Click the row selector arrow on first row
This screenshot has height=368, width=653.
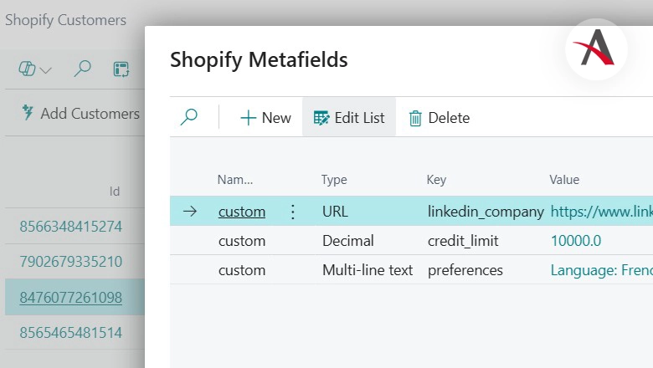click(190, 212)
